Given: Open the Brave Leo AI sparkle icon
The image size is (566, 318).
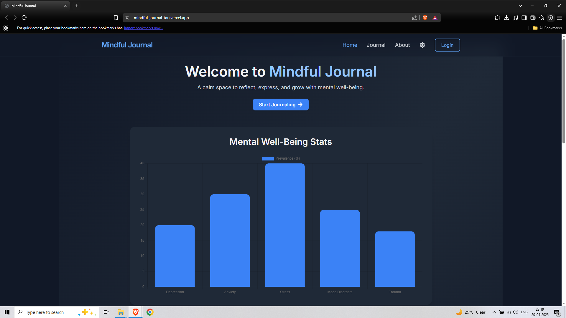Looking at the screenshot, I should click(542, 18).
